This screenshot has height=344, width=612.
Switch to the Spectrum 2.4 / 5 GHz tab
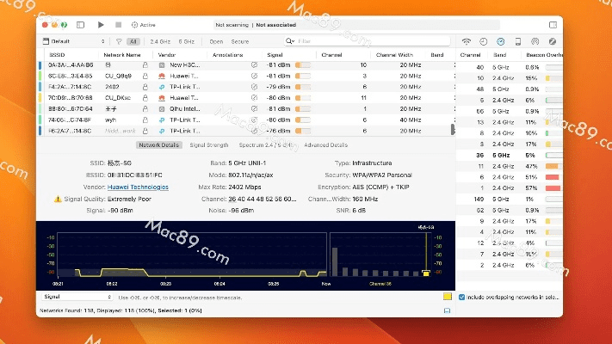pos(266,145)
